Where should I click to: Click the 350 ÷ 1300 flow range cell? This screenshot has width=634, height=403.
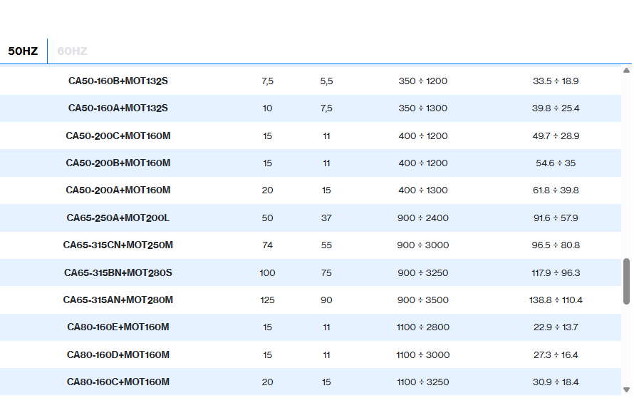pos(423,108)
